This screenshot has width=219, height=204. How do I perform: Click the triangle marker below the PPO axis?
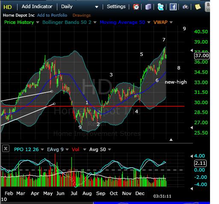tap(192, 189)
